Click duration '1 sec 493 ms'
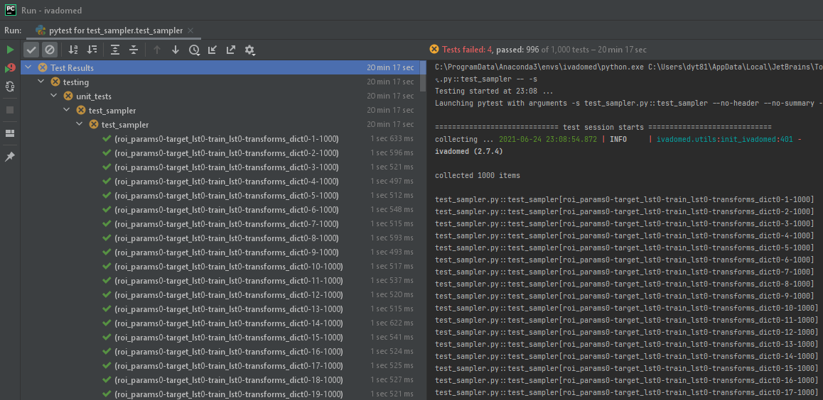 coord(392,252)
